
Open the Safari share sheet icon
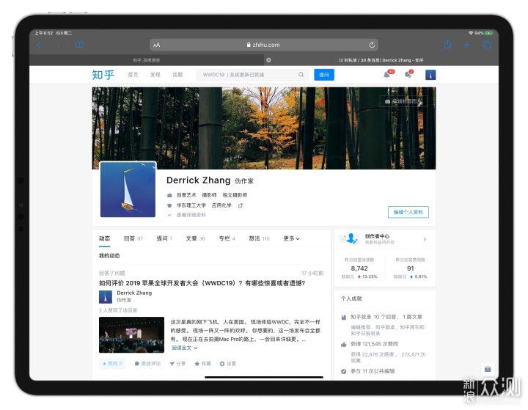[447, 45]
